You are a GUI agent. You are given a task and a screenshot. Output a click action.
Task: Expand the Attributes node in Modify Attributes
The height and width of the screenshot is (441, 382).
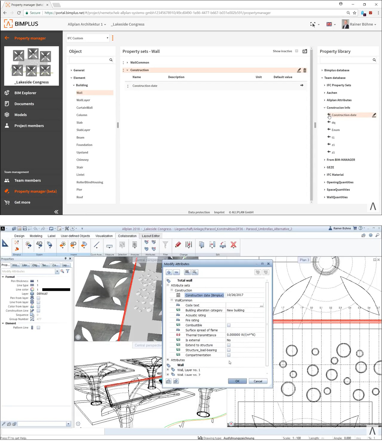pos(168,360)
